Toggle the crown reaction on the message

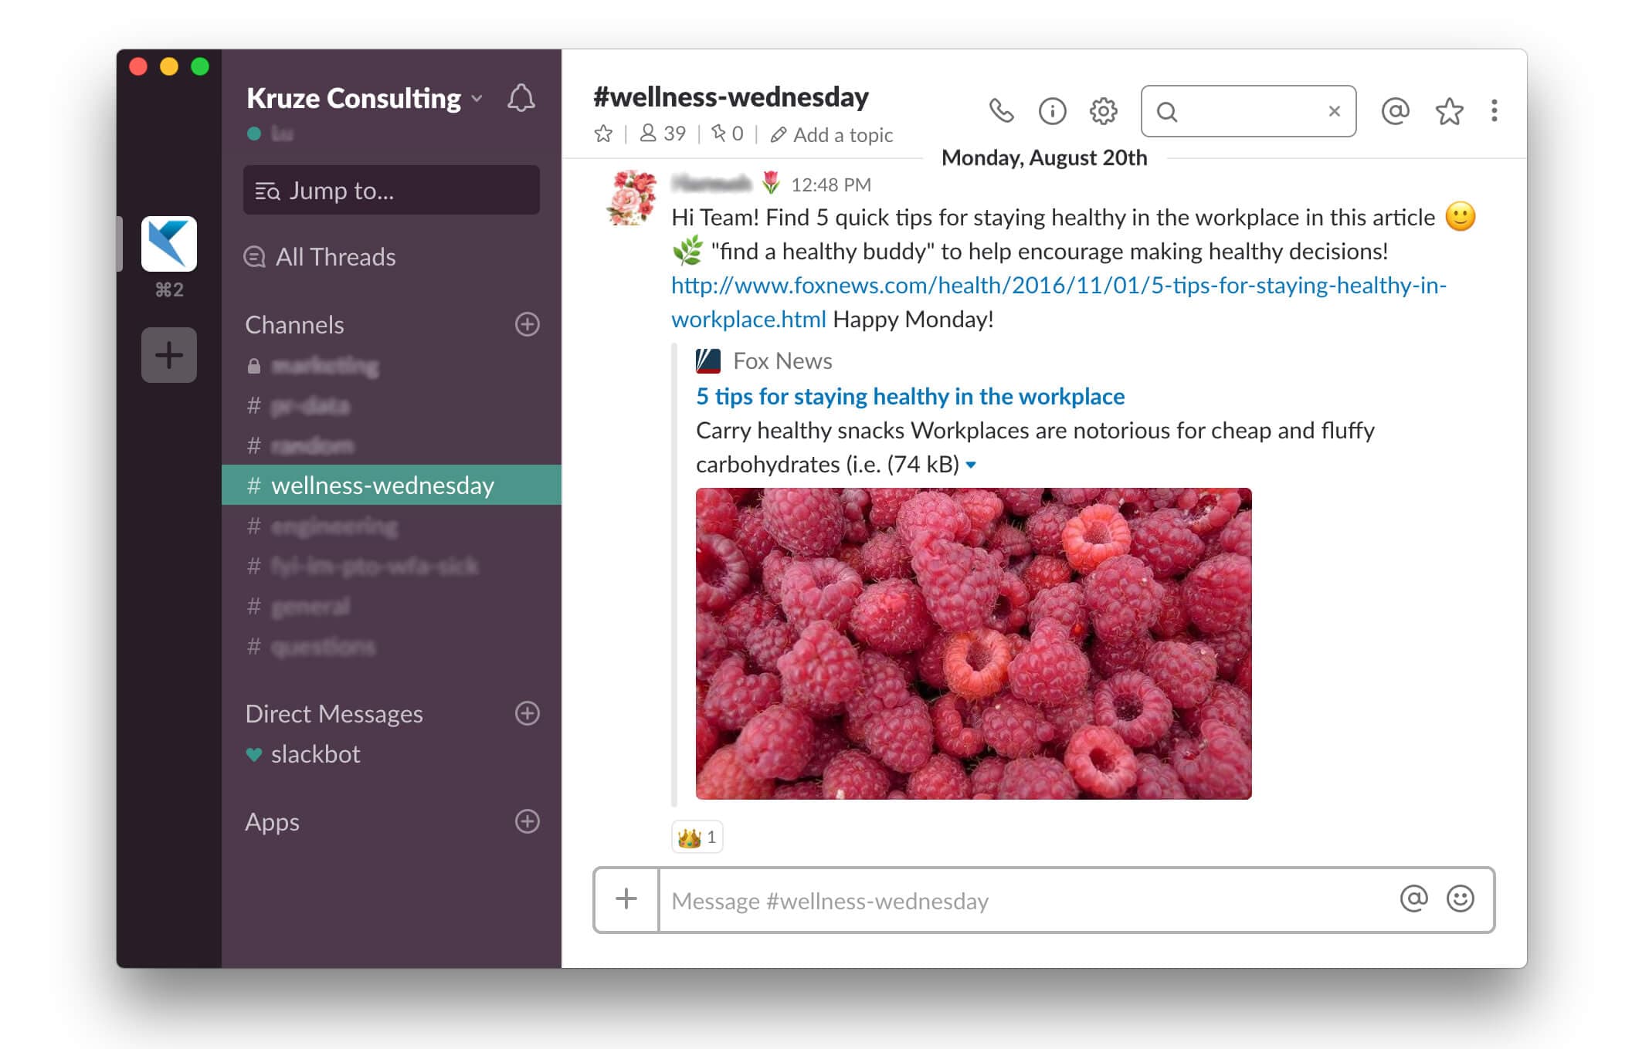point(697,836)
